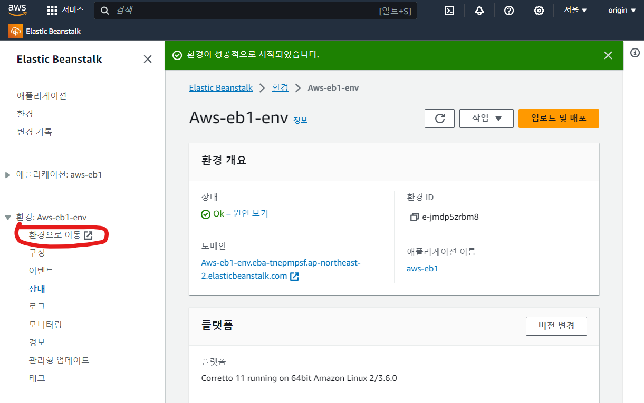Select 상태 in the sidebar
Viewport: 644px width, 403px height.
pyautogui.click(x=37, y=289)
